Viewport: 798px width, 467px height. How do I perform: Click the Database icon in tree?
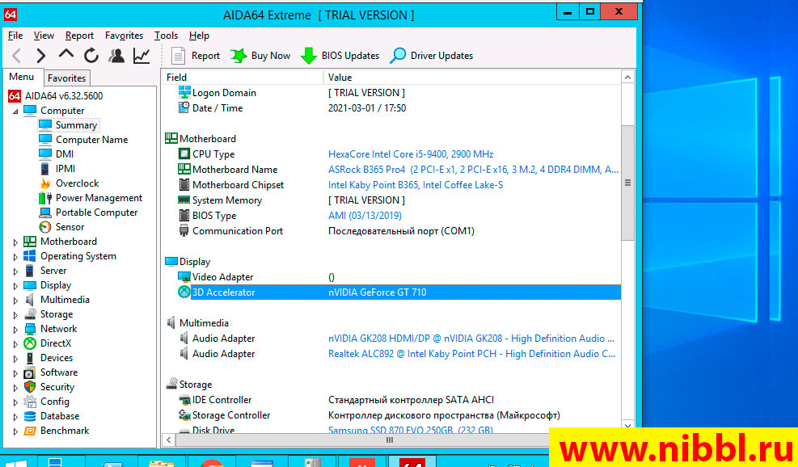click(x=30, y=416)
